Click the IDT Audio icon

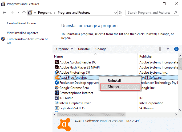point(57,98)
